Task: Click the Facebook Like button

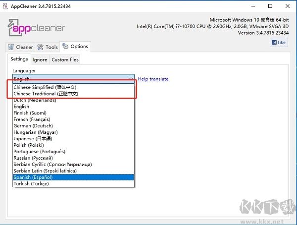Action: point(279,43)
